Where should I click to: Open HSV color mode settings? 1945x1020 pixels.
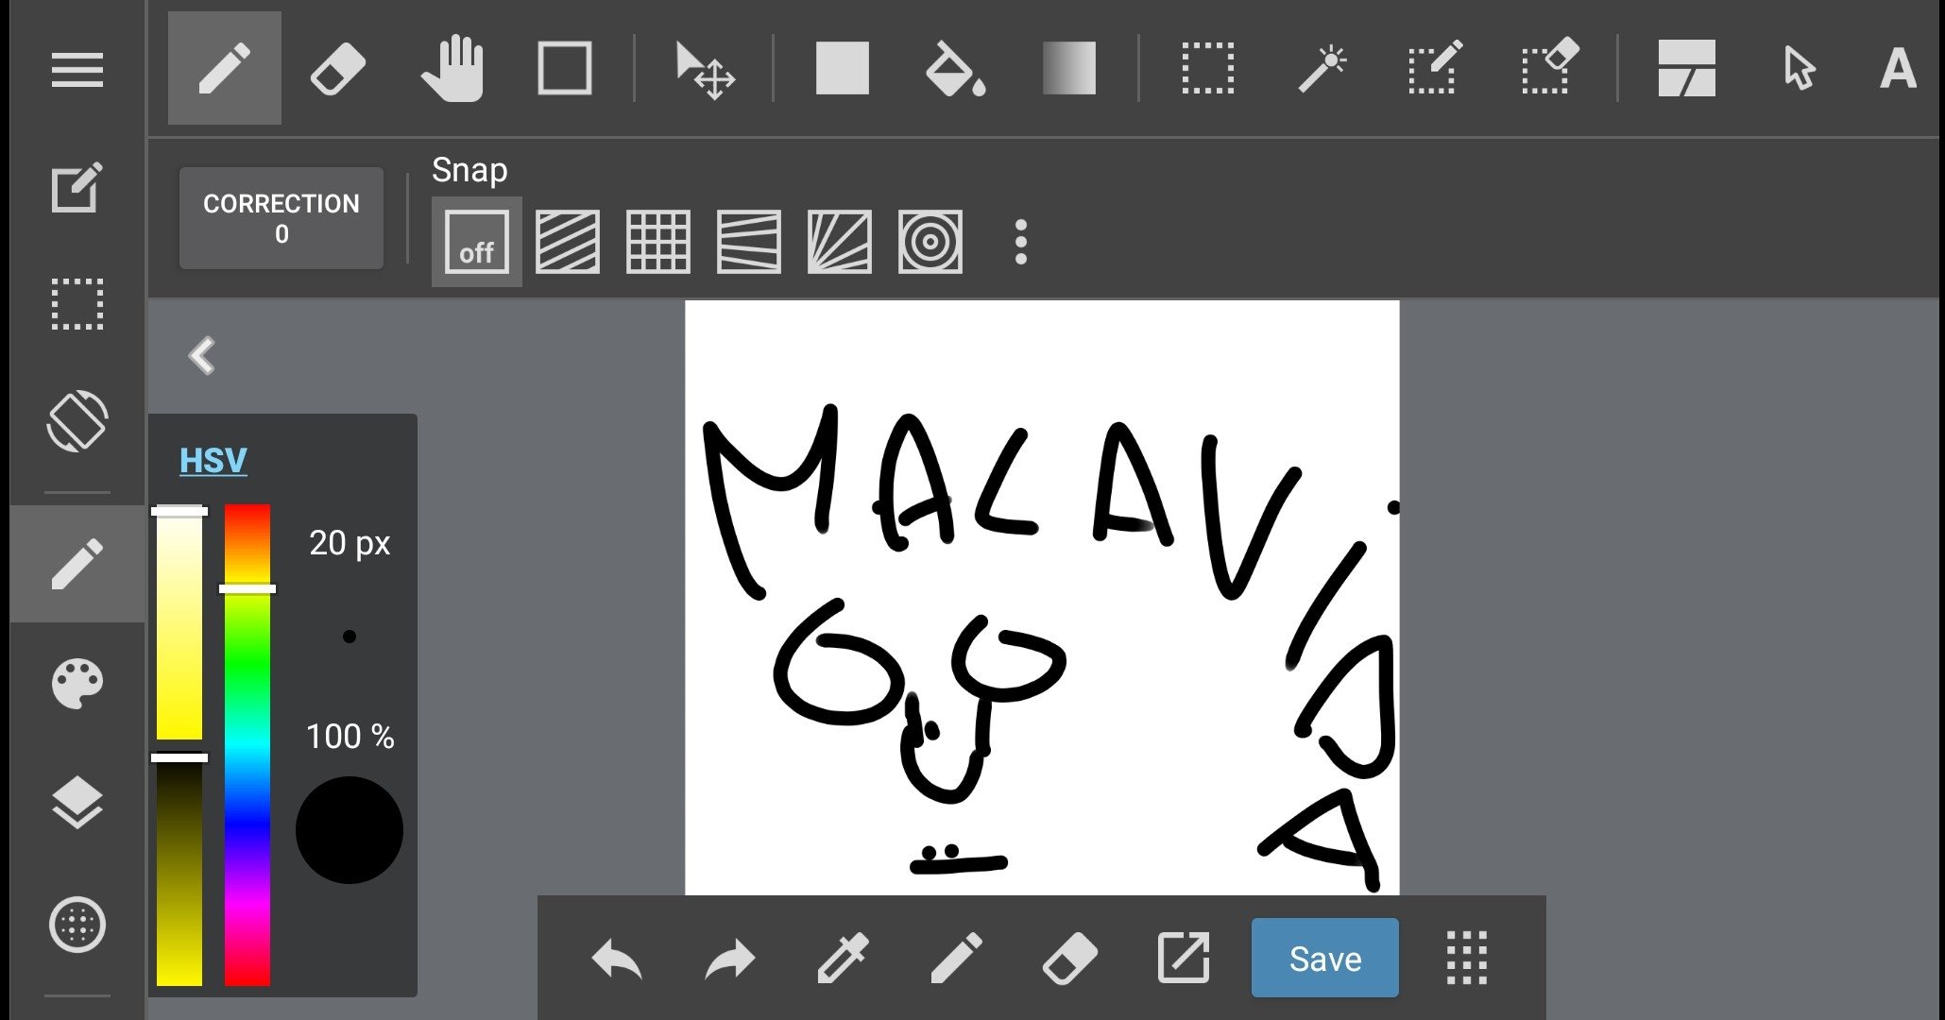pyautogui.click(x=213, y=459)
